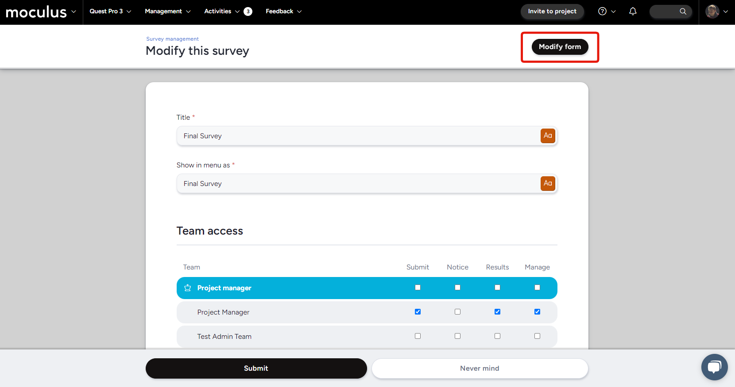Click the search magnifier icon
This screenshot has height=387, width=735.
(683, 11)
